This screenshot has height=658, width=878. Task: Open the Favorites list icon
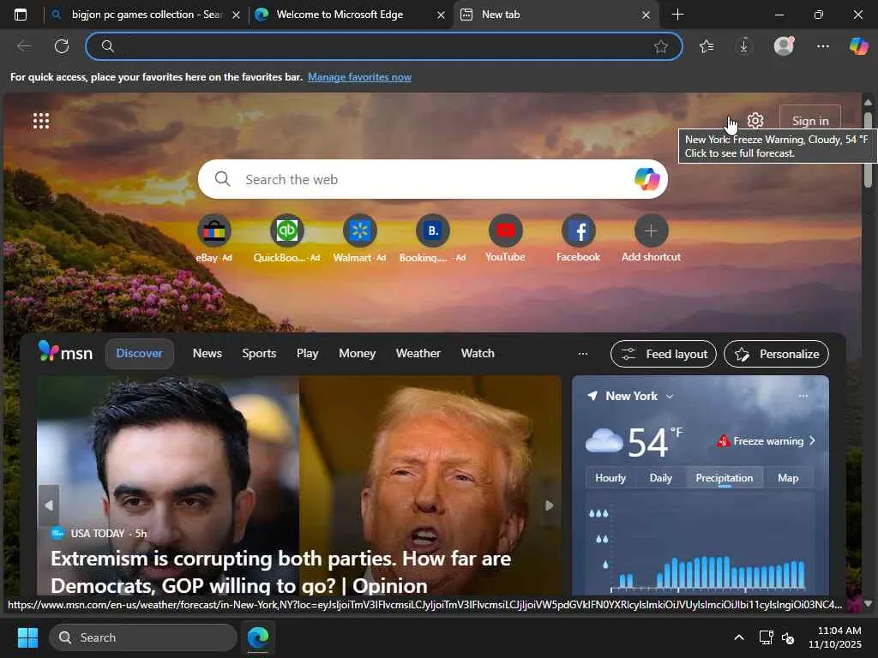pos(707,46)
